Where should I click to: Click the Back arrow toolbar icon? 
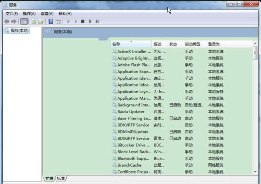[x=6, y=21]
